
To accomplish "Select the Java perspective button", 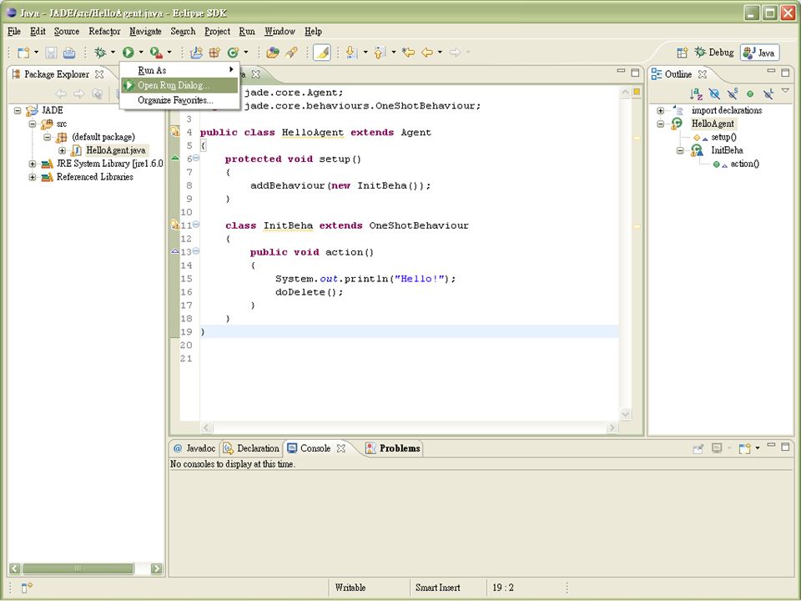I will click(x=759, y=53).
